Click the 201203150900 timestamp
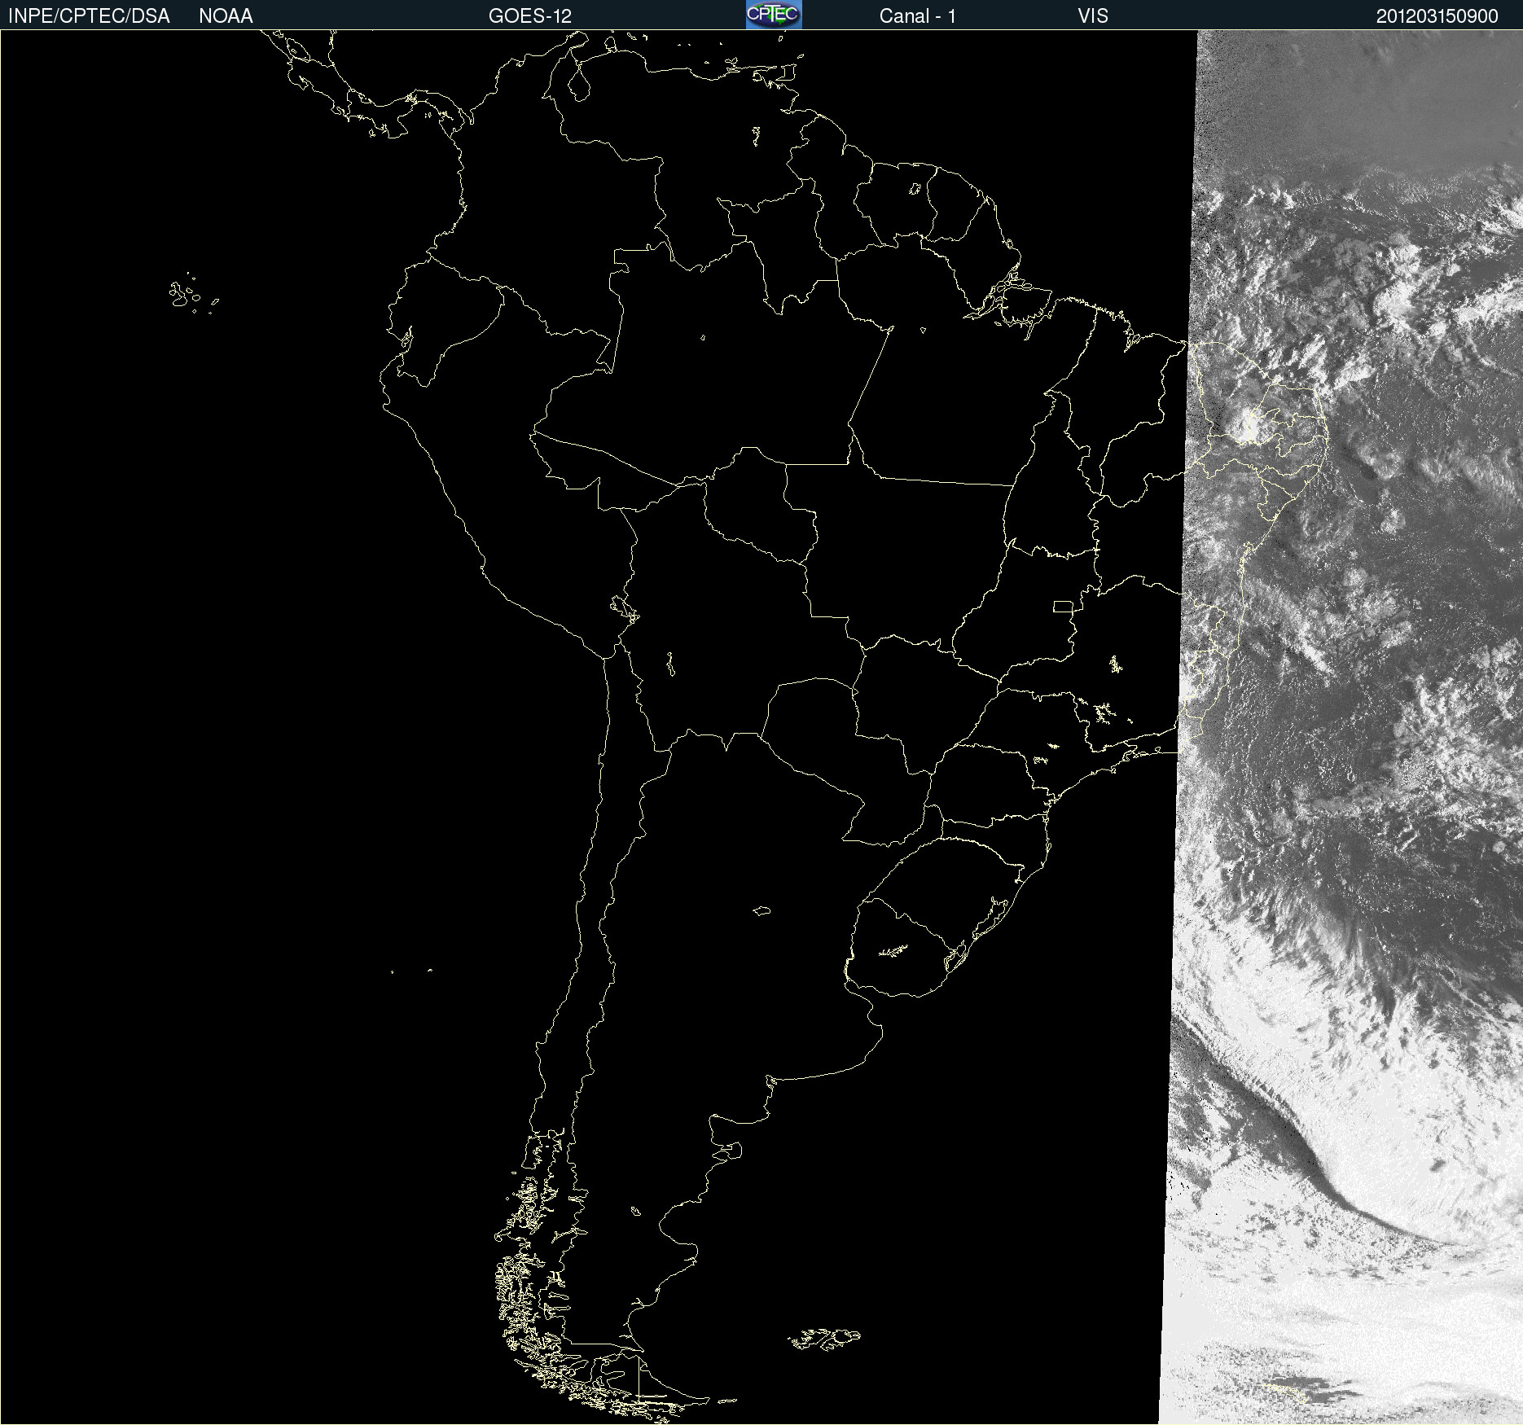Screen dimensions: 1523x1425 pos(1437,15)
